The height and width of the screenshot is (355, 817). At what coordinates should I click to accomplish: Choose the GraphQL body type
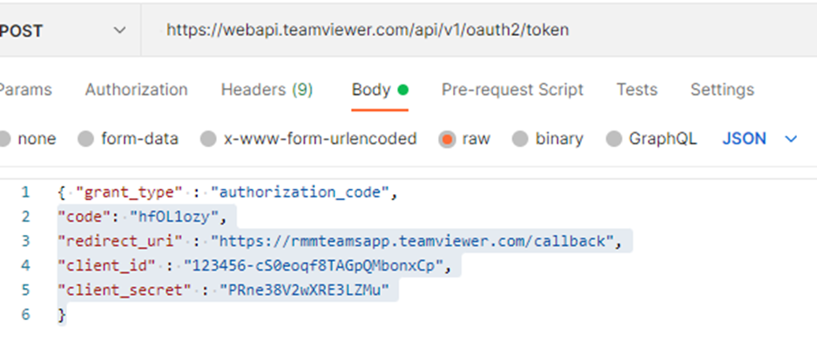[x=614, y=139]
